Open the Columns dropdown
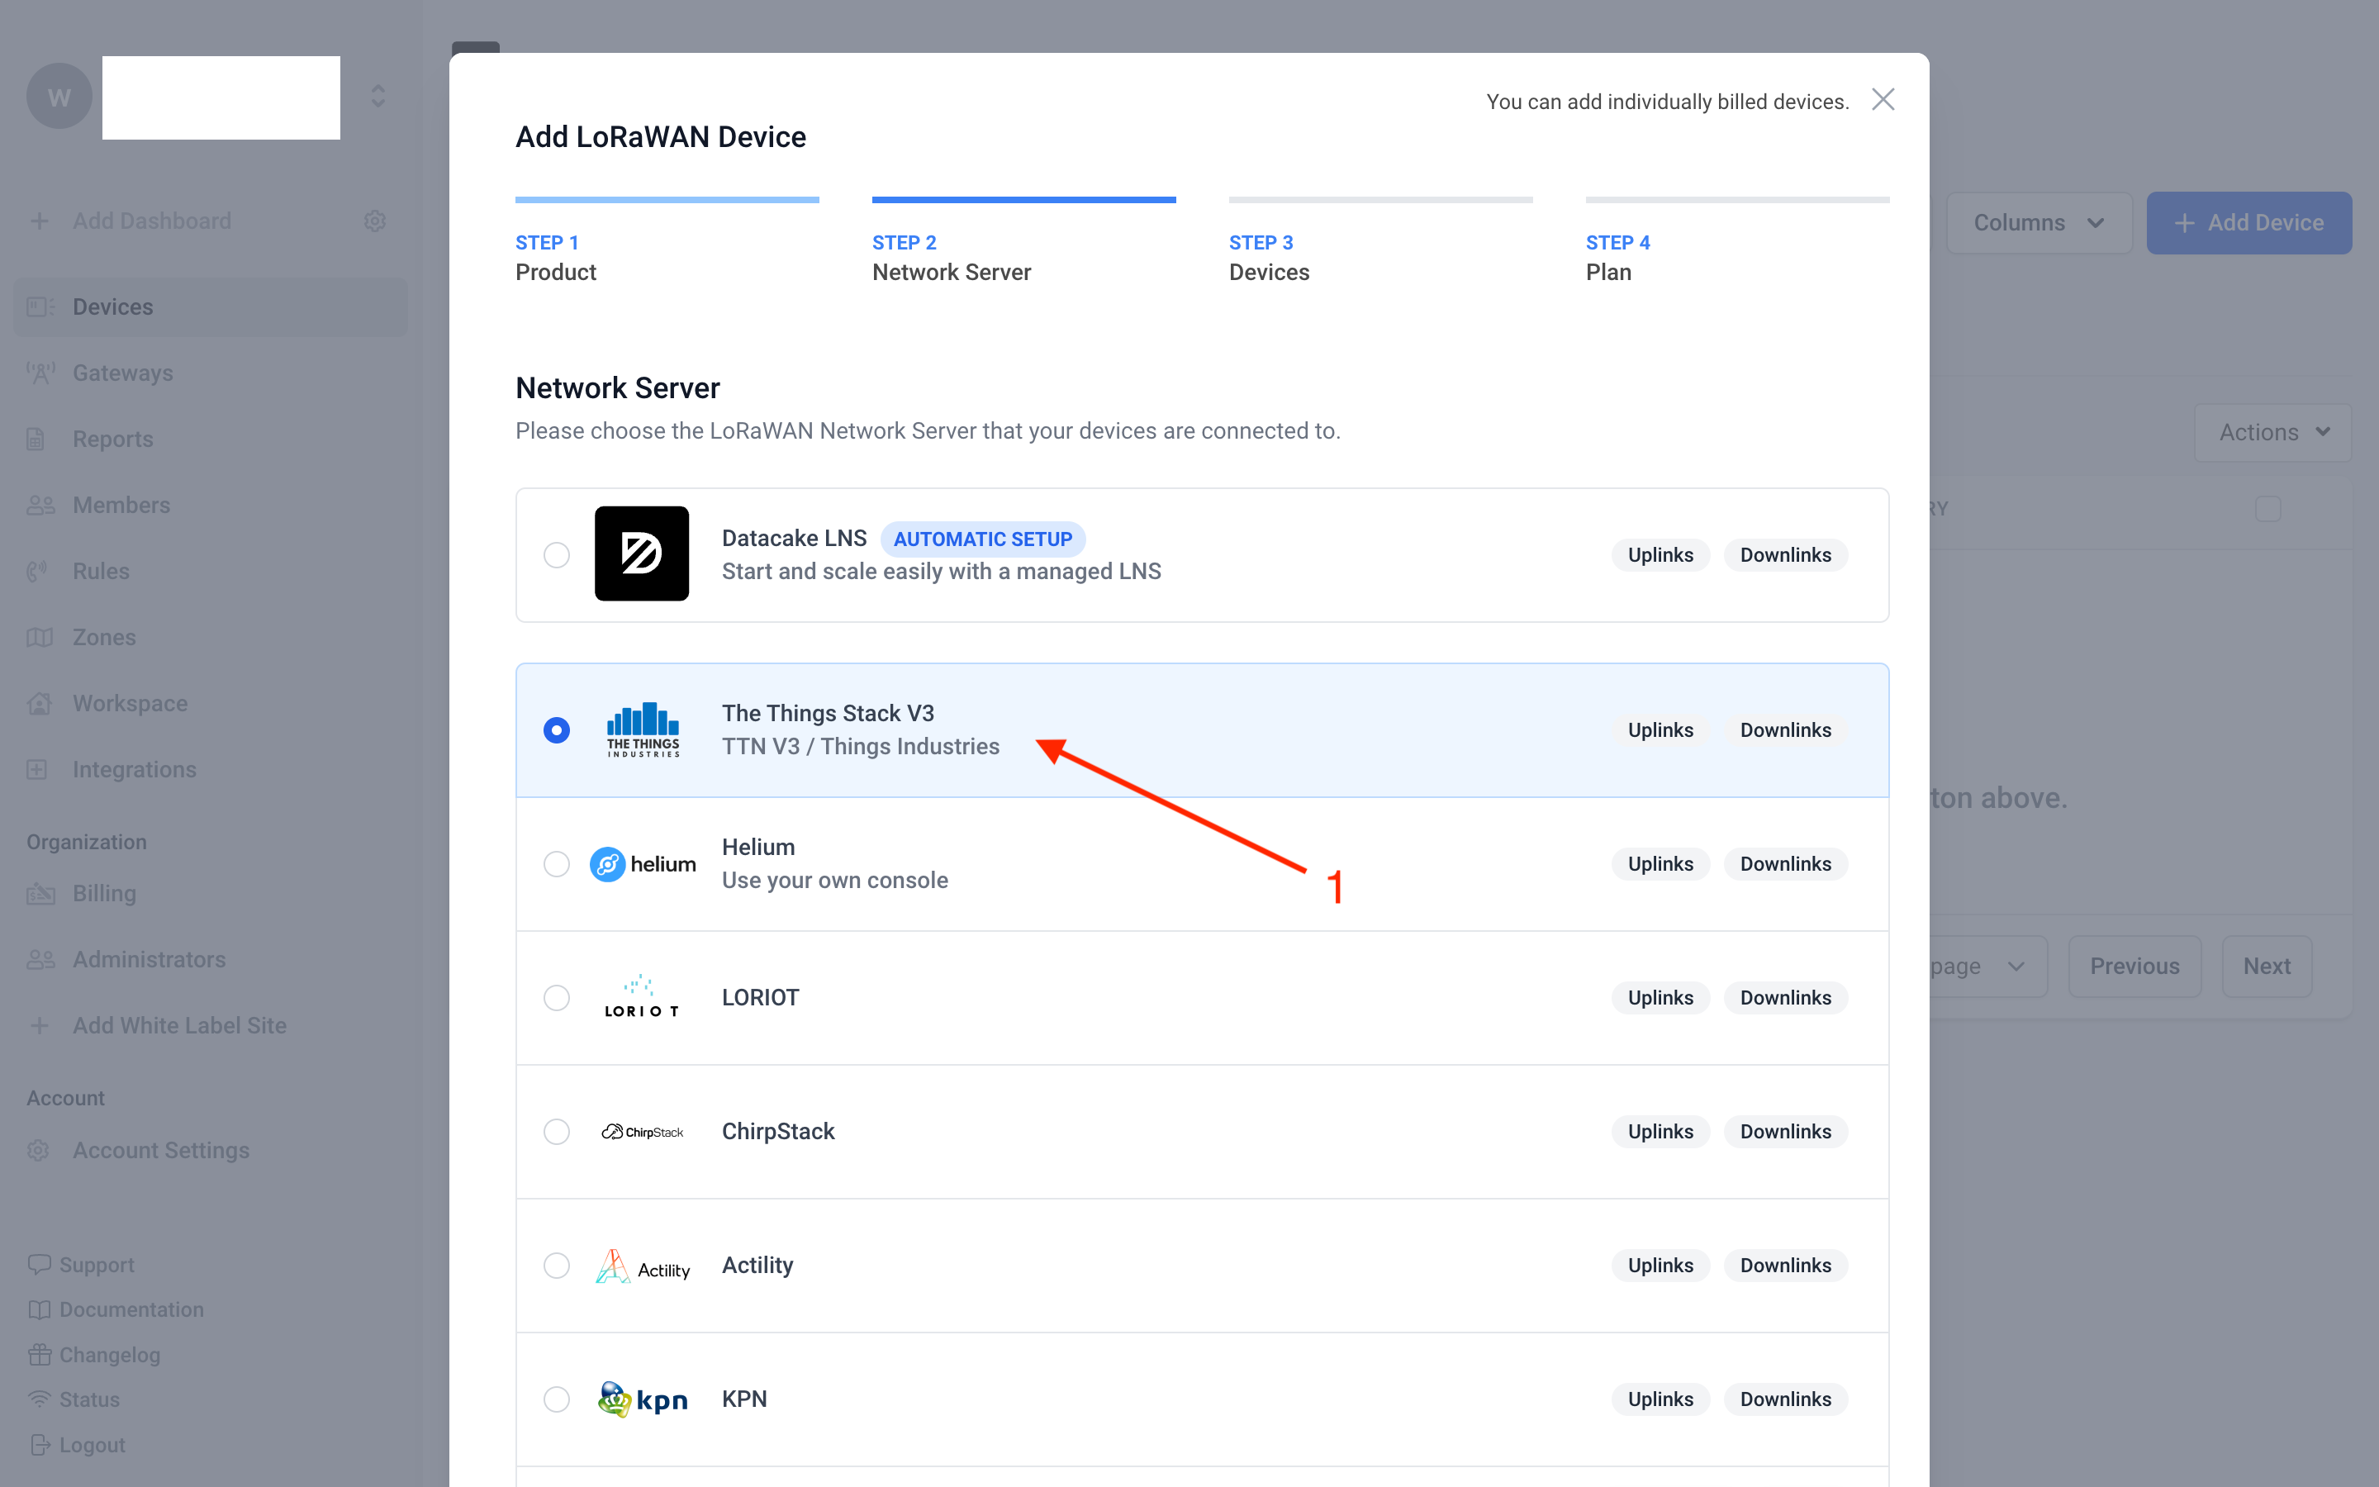 click(x=2039, y=222)
